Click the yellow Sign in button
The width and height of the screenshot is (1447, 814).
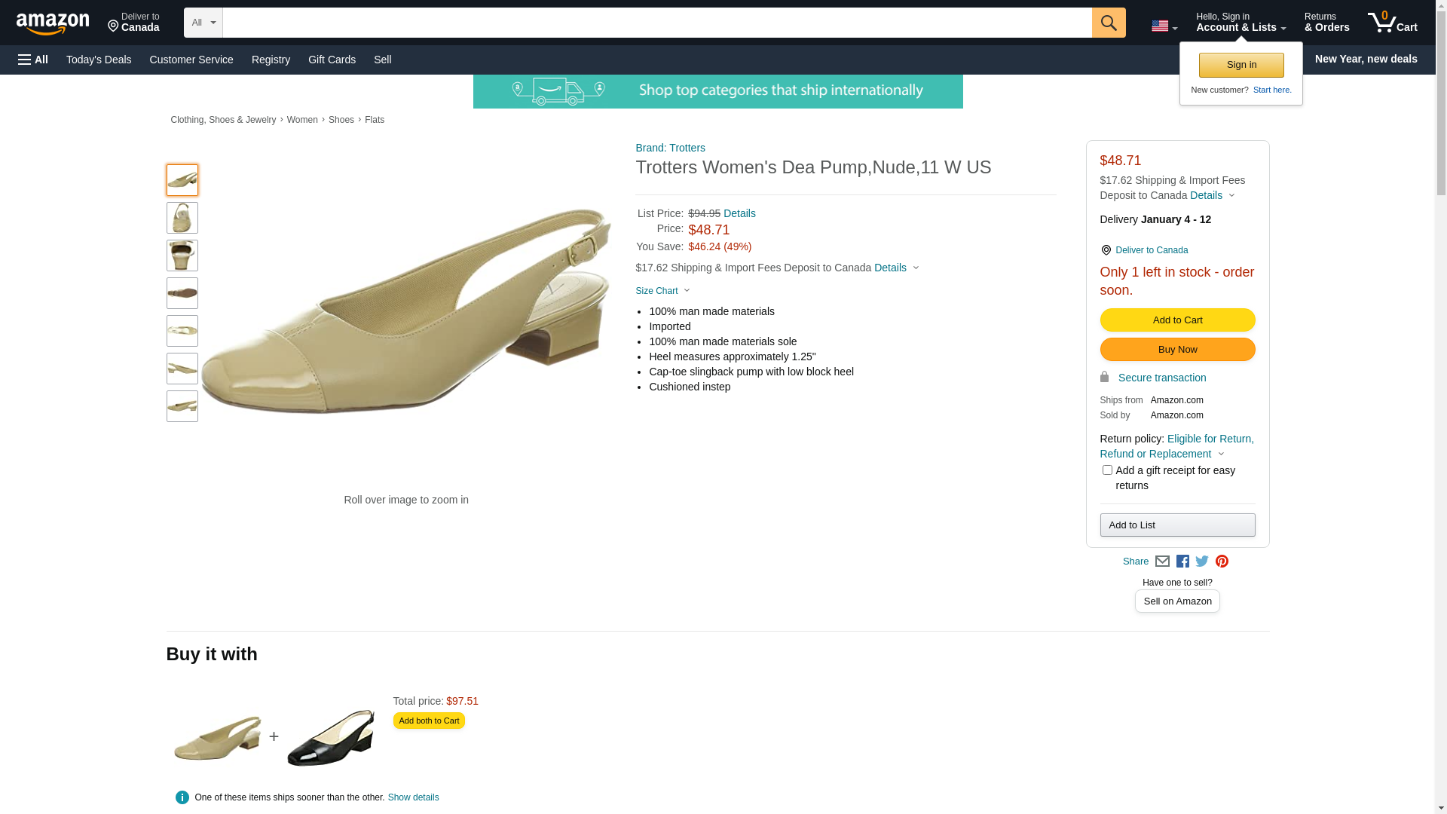(x=1241, y=65)
